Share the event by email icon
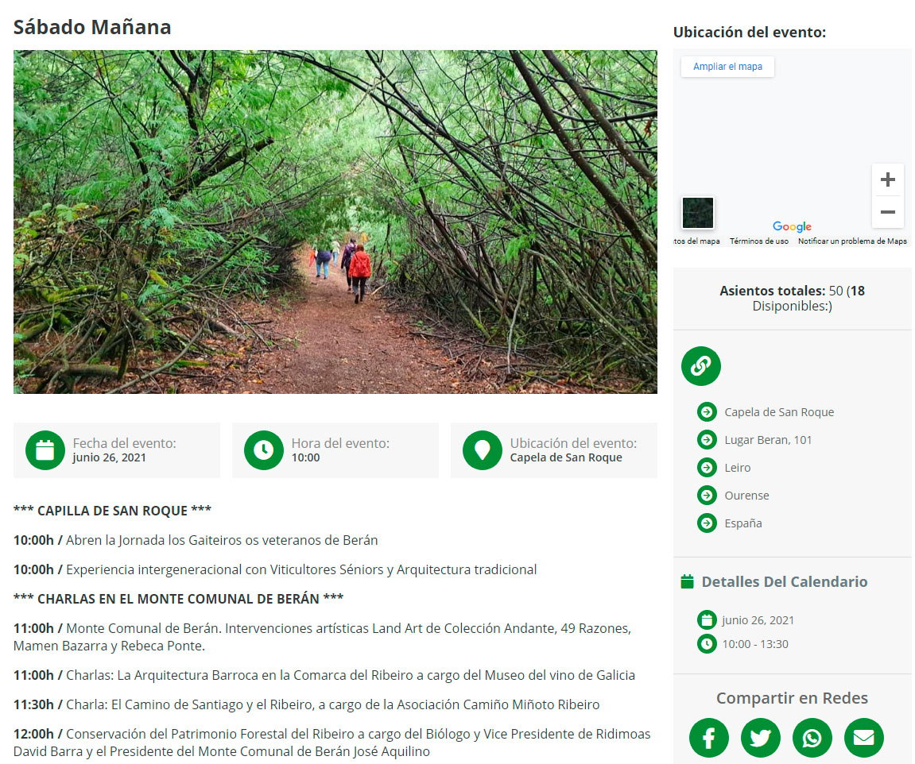This screenshot has width=915, height=764. tap(863, 738)
